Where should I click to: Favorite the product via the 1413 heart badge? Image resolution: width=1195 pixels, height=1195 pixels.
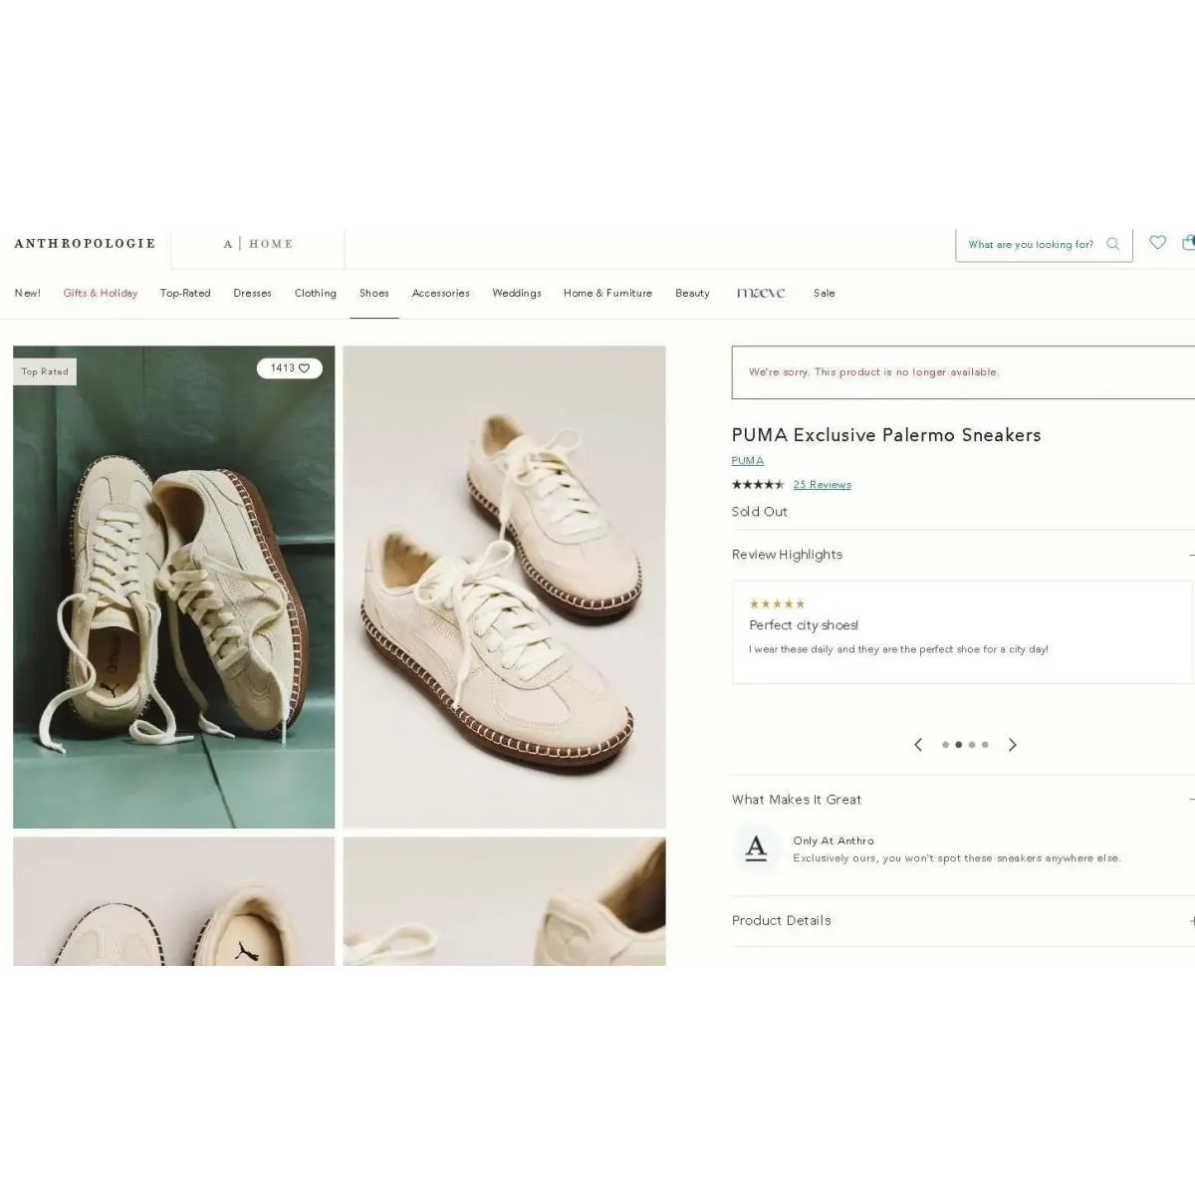pyautogui.click(x=290, y=368)
